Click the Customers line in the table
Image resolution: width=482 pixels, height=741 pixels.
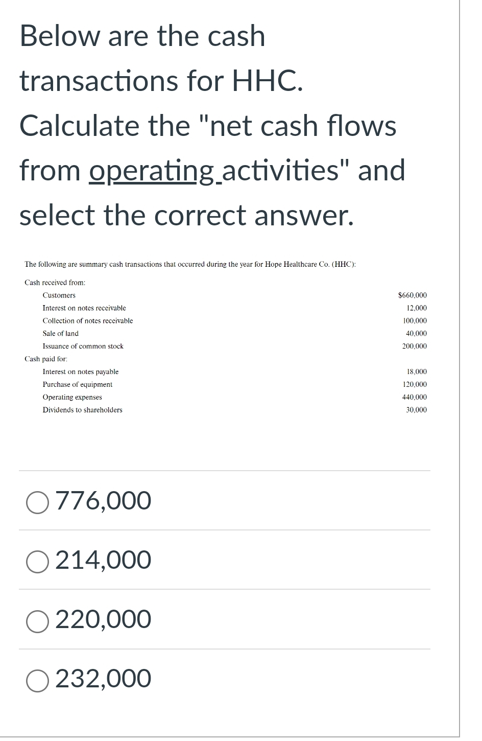pos(59,295)
